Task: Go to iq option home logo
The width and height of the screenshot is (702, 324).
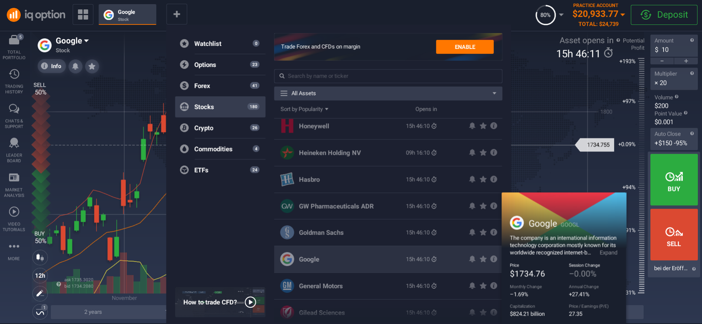Action: pos(36,15)
